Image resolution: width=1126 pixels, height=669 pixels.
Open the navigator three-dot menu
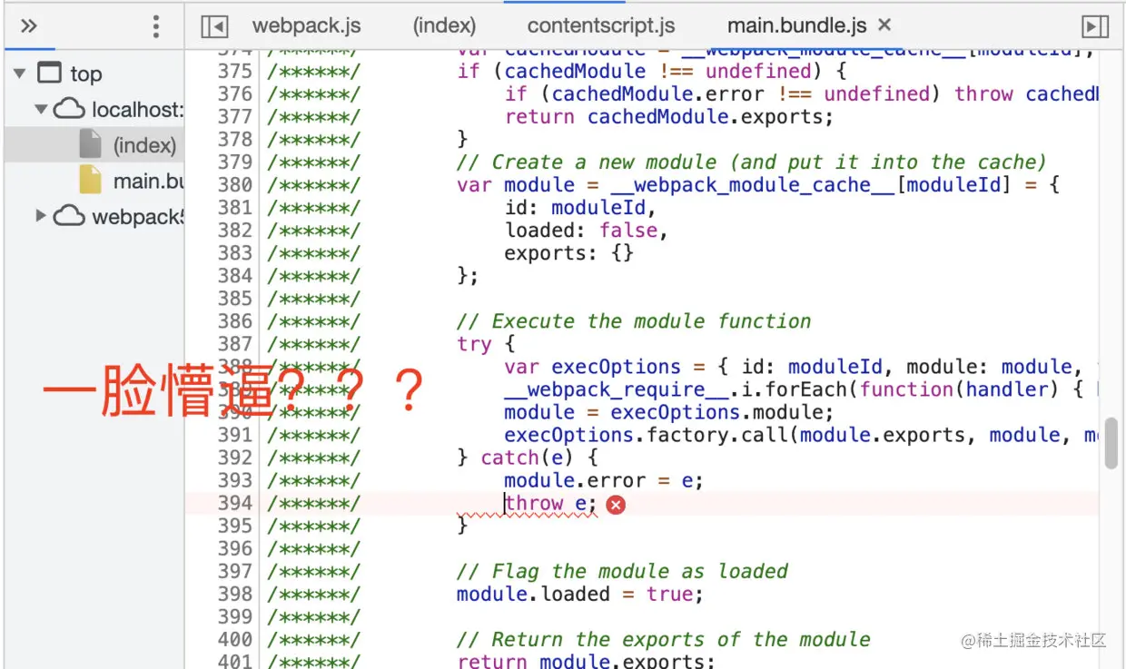point(156,26)
